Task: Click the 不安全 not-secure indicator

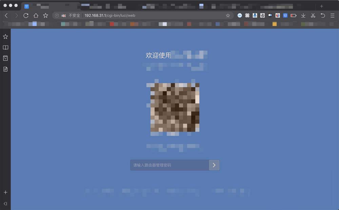Action: 74,16
